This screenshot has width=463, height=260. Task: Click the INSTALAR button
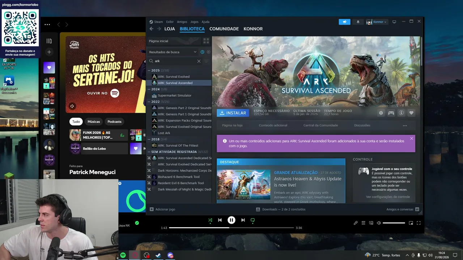tap(233, 113)
